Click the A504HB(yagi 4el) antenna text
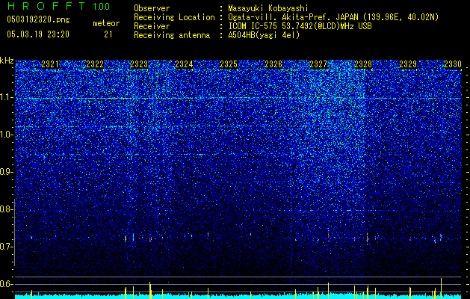Viewport: 470px width, 299px height. (x=264, y=35)
